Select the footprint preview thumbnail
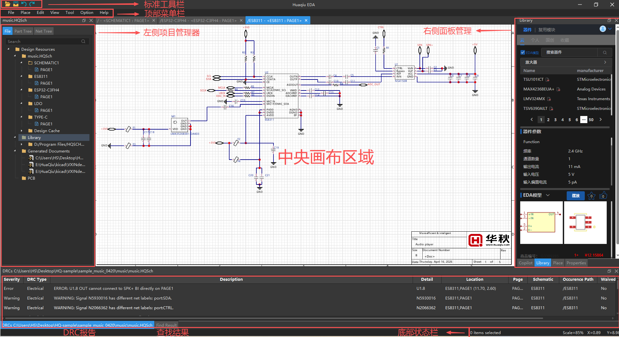 click(585, 223)
